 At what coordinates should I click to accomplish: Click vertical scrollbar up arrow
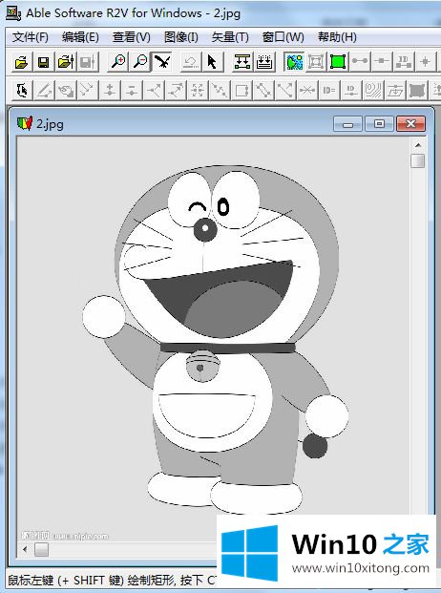coord(418,145)
